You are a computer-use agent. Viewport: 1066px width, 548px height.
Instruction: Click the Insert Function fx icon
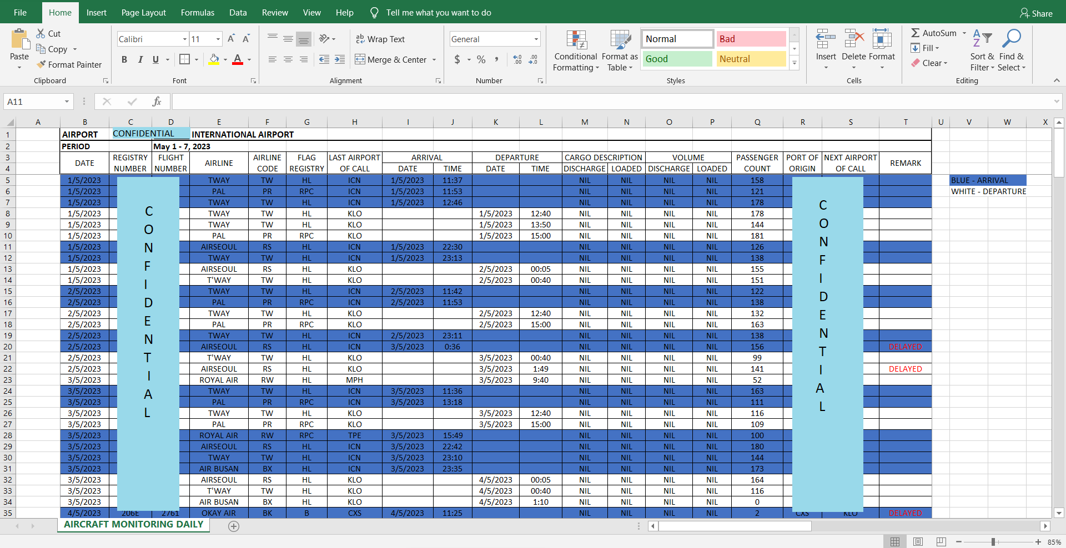(157, 102)
